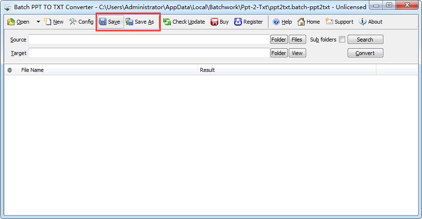
Task: Check for software updates
Action: [184, 22]
